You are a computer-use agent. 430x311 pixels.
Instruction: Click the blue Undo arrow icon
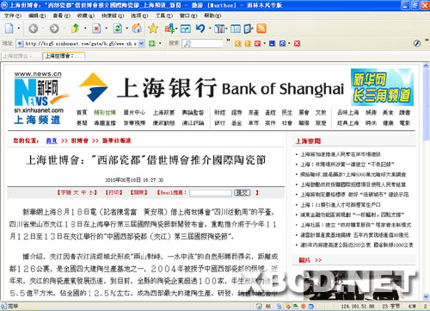(200, 28)
